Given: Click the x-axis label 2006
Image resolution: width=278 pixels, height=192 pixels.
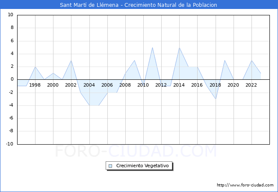Looking at the screenshot, I should tap(107, 85).
